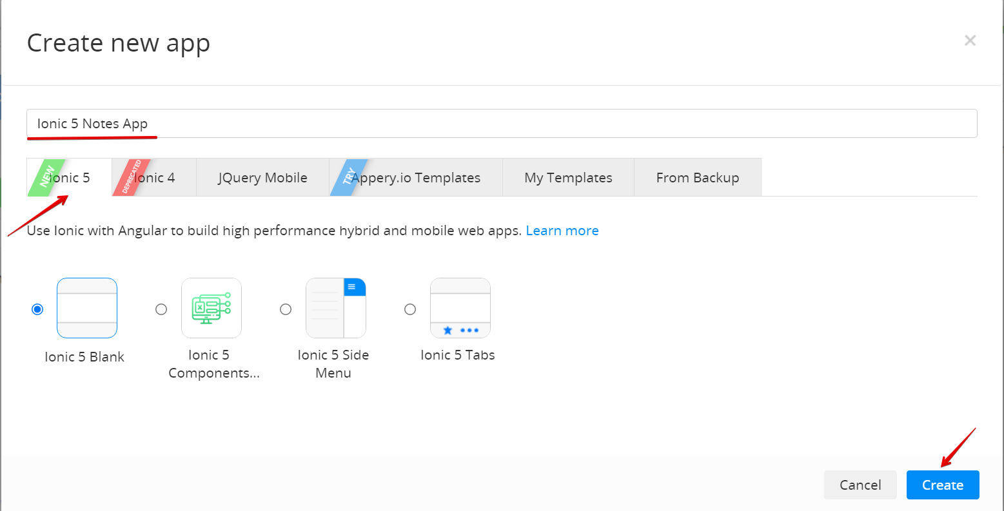Open the From Backup tab
The image size is (1004, 511).
[698, 177]
